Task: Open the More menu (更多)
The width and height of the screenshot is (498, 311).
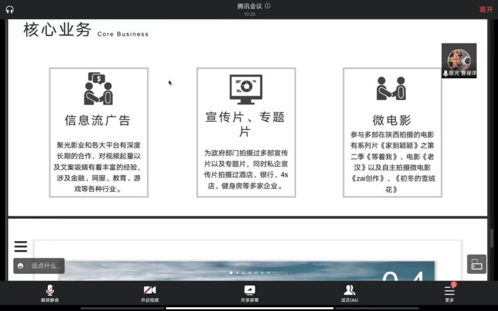Action: [x=449, y=293]
